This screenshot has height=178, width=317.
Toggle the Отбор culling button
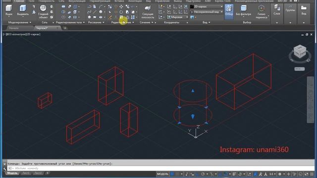229,12
